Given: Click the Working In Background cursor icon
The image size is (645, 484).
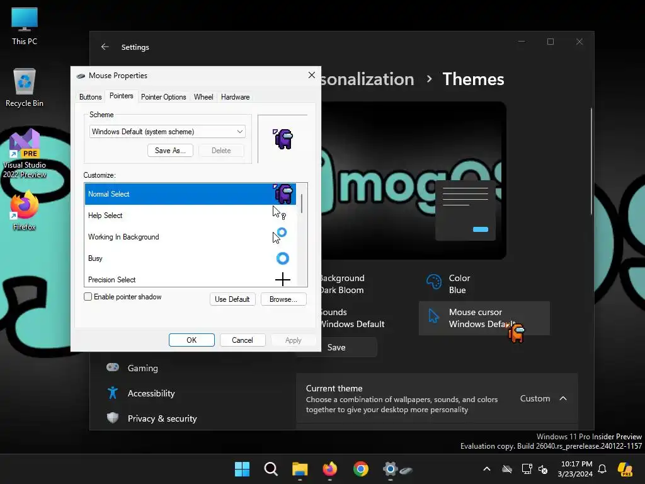Looking at the screenshot, I should 279,236.
